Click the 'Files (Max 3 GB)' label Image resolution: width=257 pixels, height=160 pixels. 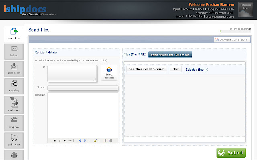coord(135,54)
